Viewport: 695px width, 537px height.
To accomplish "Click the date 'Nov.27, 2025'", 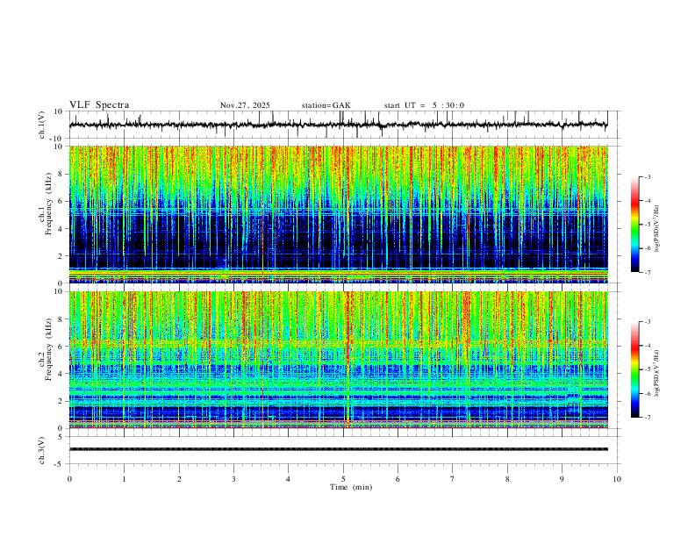I will pyautogui.click(x=245, y=105).
